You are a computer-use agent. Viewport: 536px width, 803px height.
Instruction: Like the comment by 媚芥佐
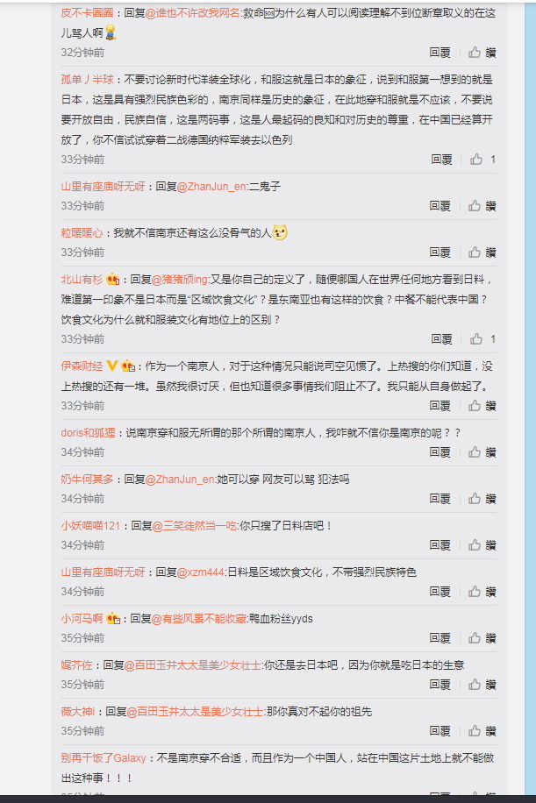482,684
